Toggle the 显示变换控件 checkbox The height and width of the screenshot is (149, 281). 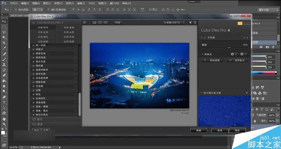[48, 10]
